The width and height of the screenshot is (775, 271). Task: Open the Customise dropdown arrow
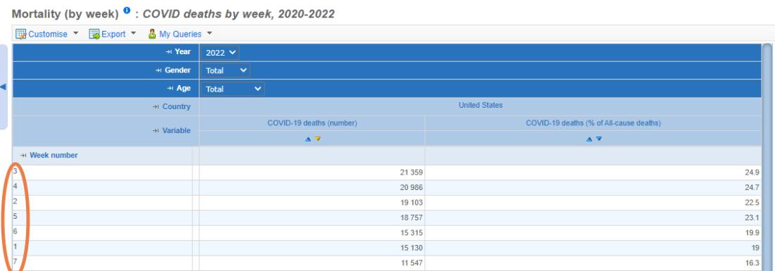click(x=75, y=34)
